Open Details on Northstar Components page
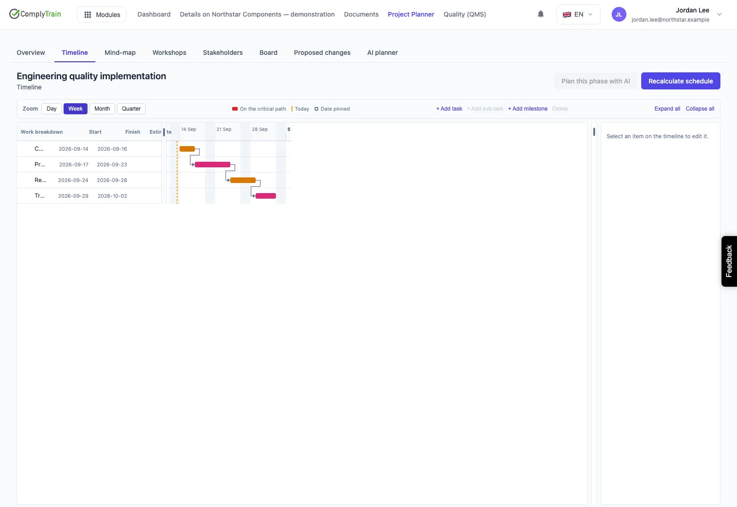Screen dimensions: 737x507 257,14
